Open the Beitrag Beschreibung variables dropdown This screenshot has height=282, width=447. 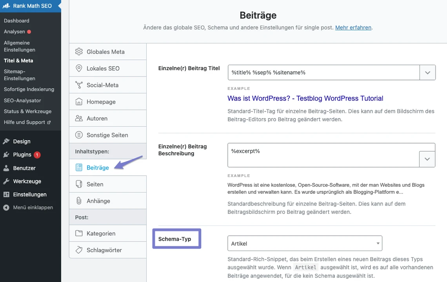pos(427,158)
